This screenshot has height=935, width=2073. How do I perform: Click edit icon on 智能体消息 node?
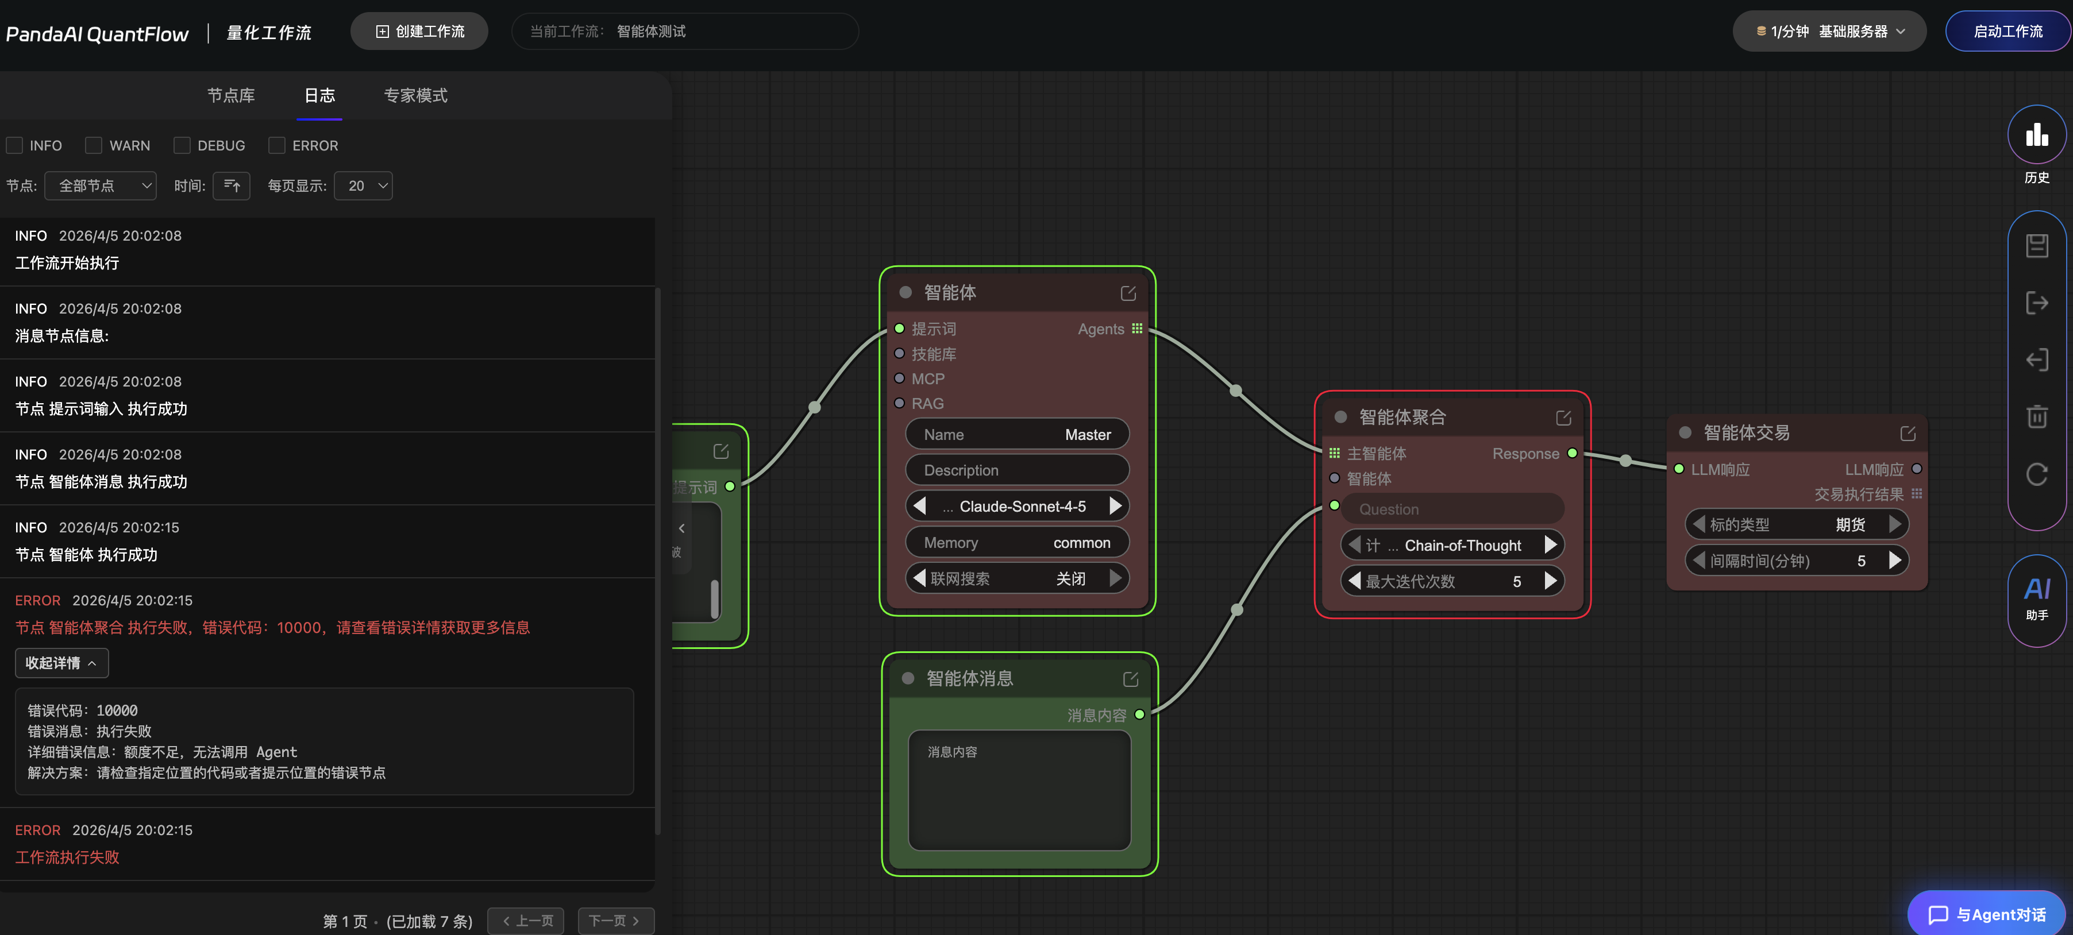coord(1130,679)
